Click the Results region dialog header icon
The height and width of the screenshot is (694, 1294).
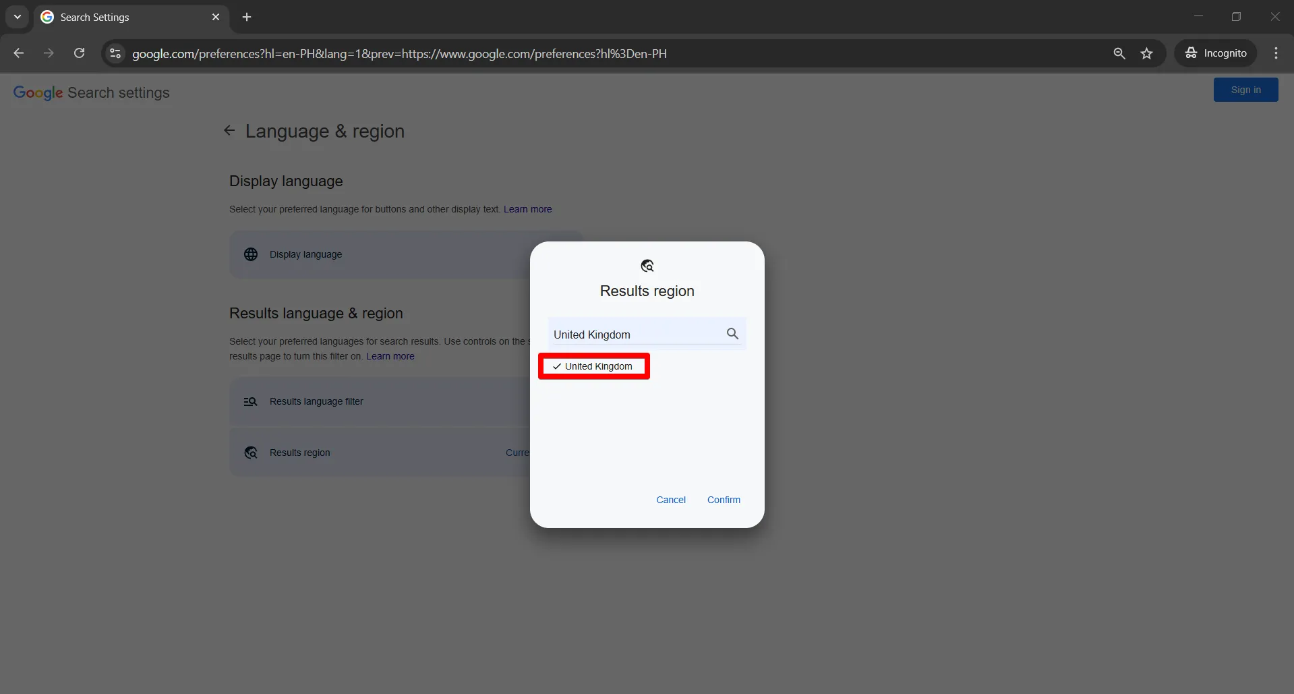tap(647, 266)
